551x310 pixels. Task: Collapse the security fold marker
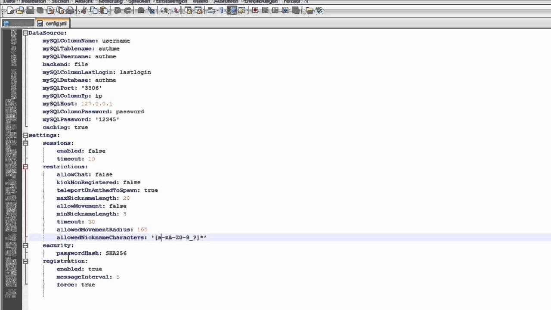click(x=25, y=245)
